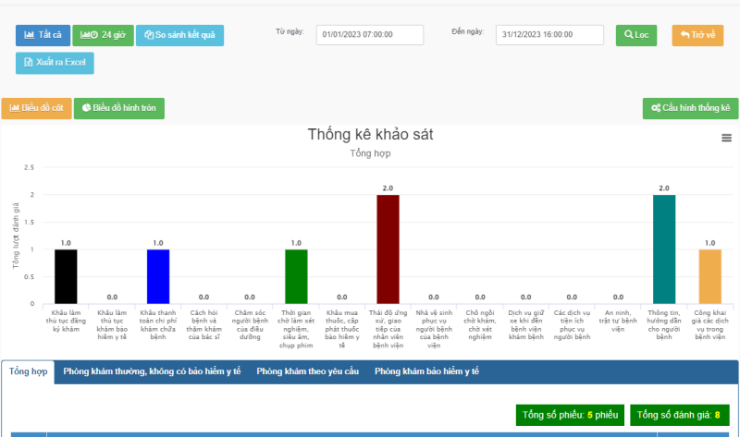Click the "Lọc" search filter button
740x437 pixels.
[636, 35]
